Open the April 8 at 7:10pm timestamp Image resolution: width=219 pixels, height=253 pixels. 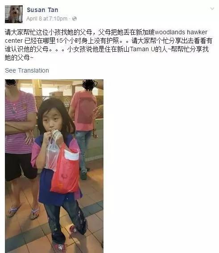(47, 19)
